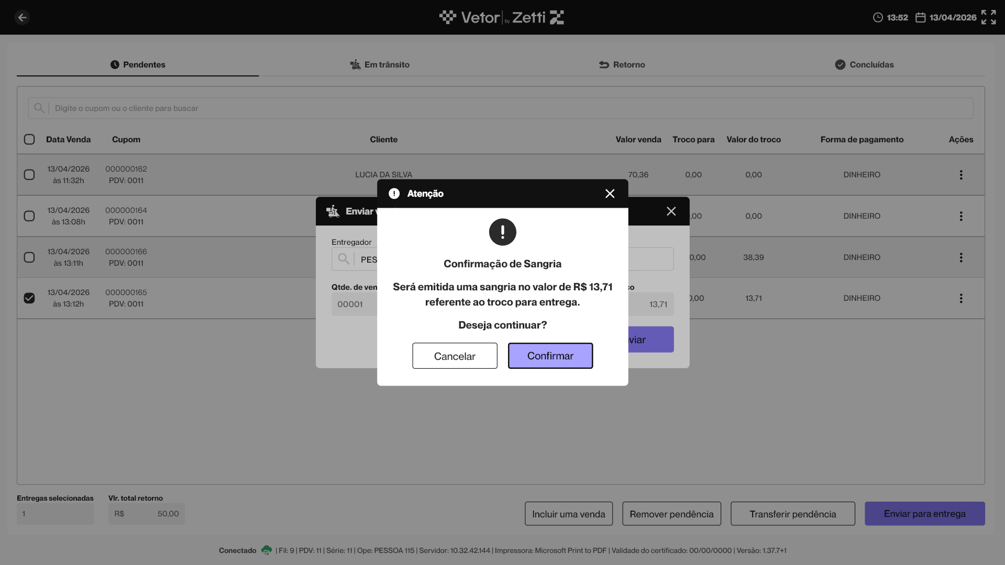The width and height of the screenshot is (1005, 565).
Task: Click the calendar icon beside 13/04/2026
Action: point(920,17)
